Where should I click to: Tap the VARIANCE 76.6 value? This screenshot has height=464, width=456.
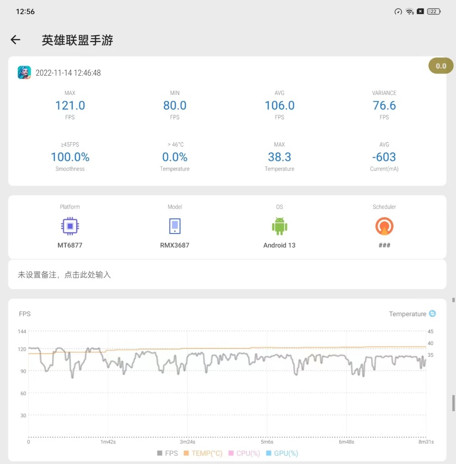[x=384, y=105]
